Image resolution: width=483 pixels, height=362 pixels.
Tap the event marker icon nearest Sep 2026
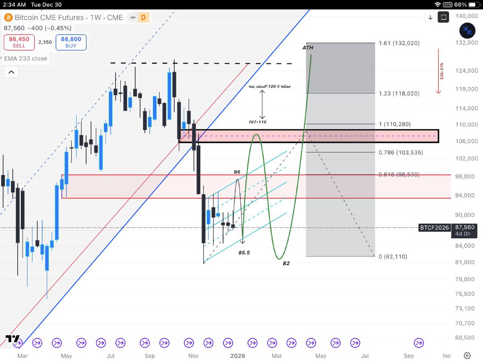pos(419,343)
